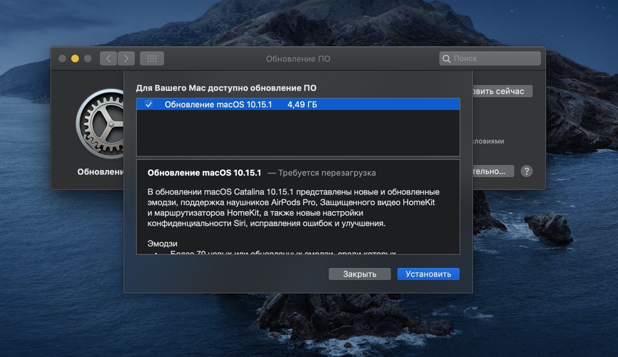Viewport: 618px width, 357px height.
Task: Click the help question mark button
Action: tap(527, 171)
